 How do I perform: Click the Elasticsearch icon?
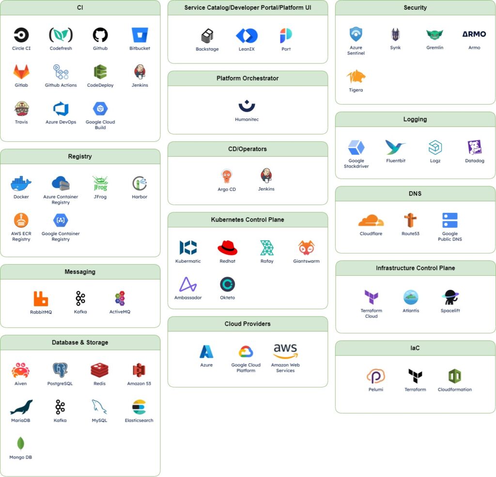pyautogui.click(x=139, y=407)
